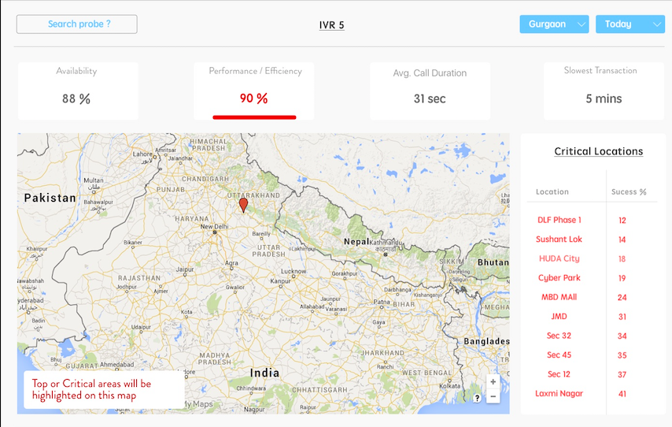672x427 pixels.
Task: Select the Availability 88 % card
Action: [x=78, y=91]
